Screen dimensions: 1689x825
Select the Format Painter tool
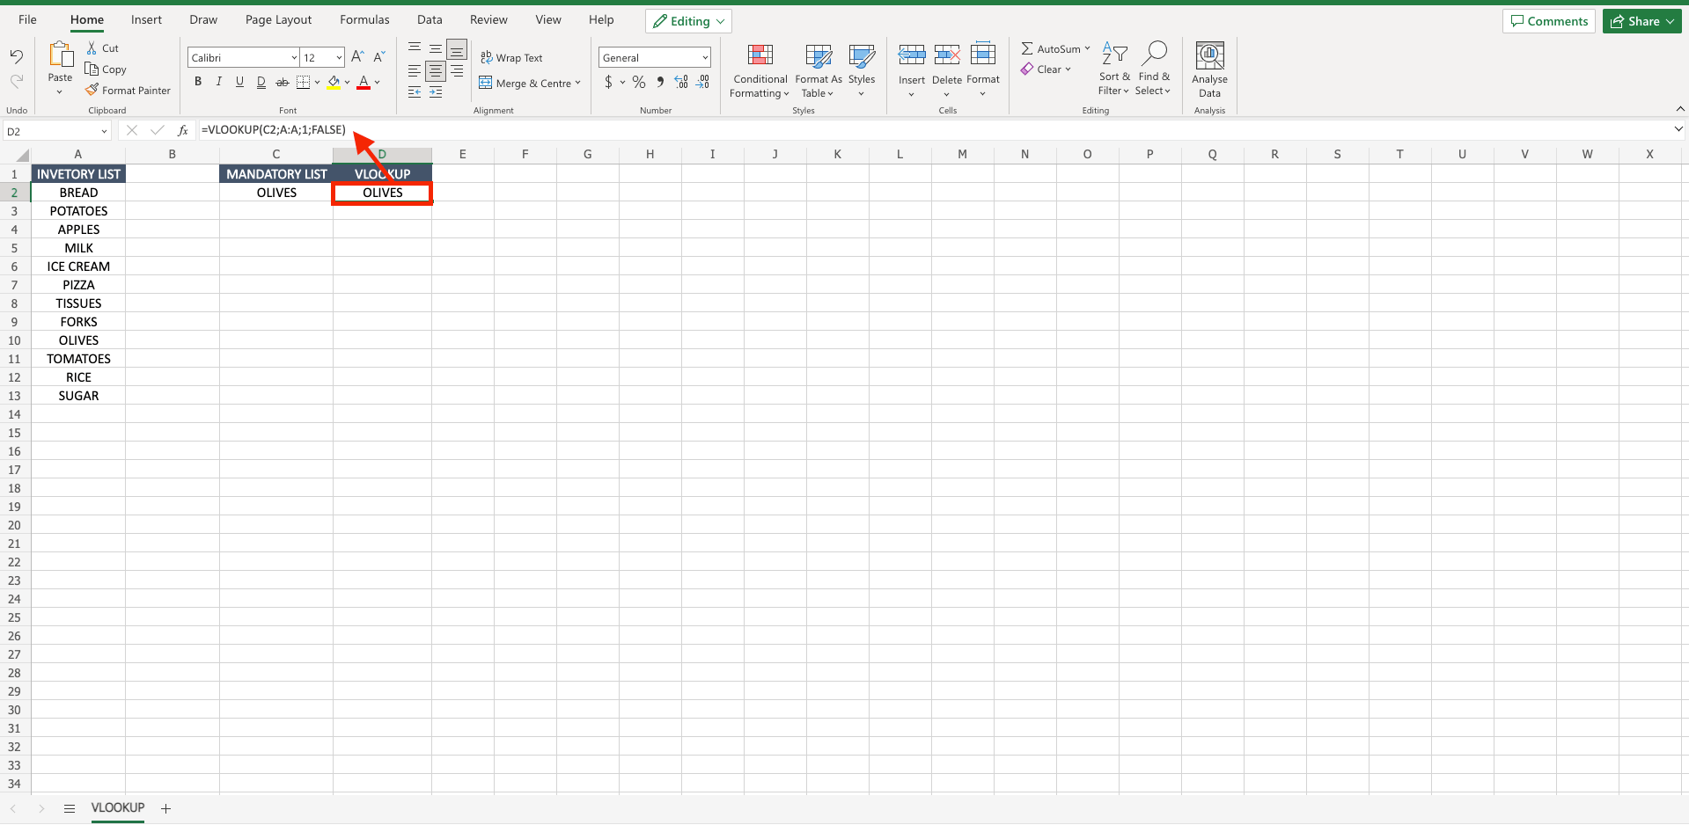[x=129, y=90]
